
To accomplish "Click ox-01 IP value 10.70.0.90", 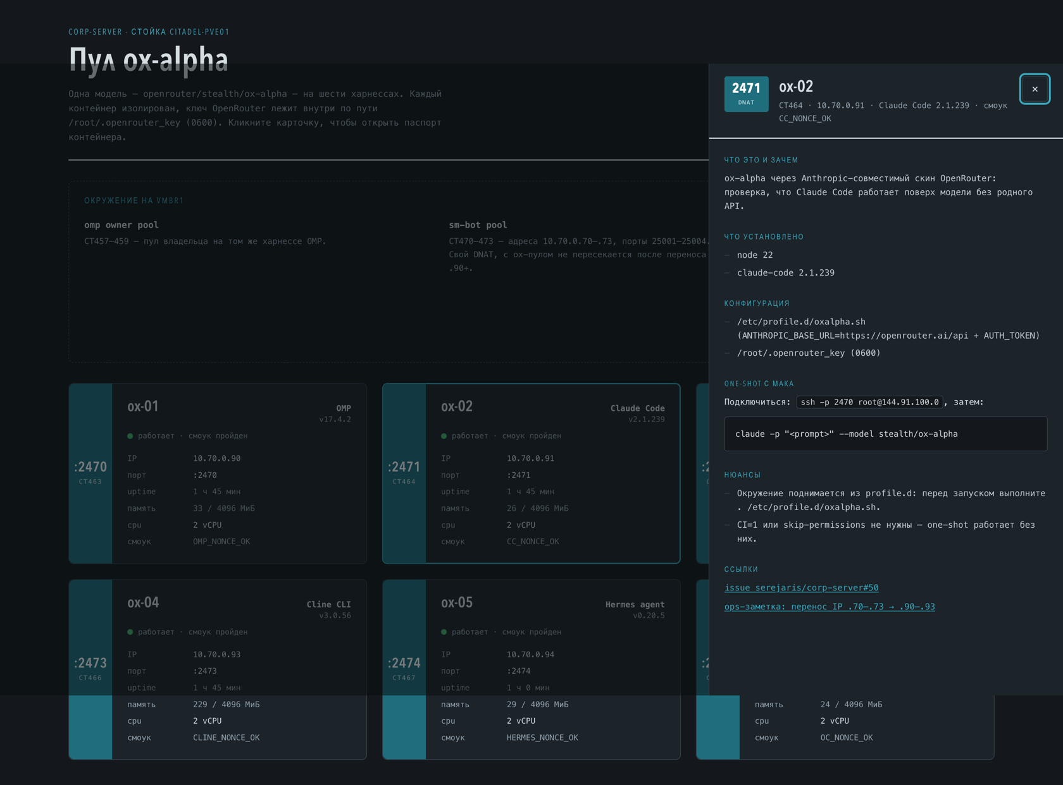I will [x=216, y=458].
